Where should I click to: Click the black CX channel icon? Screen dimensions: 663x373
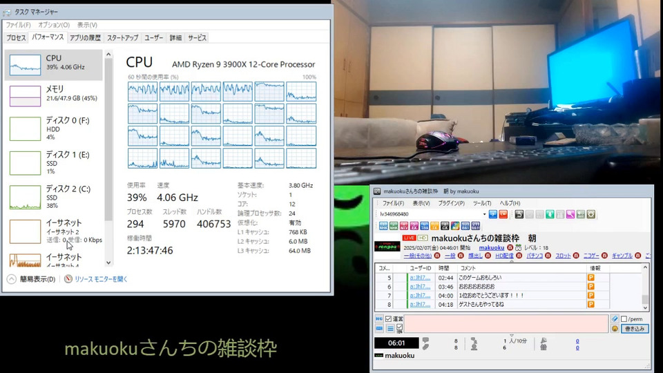(x=445, y=227)
